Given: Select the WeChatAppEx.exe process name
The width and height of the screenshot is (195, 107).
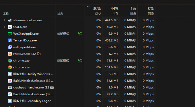Looking at the screenshot, I should point(26,34).
